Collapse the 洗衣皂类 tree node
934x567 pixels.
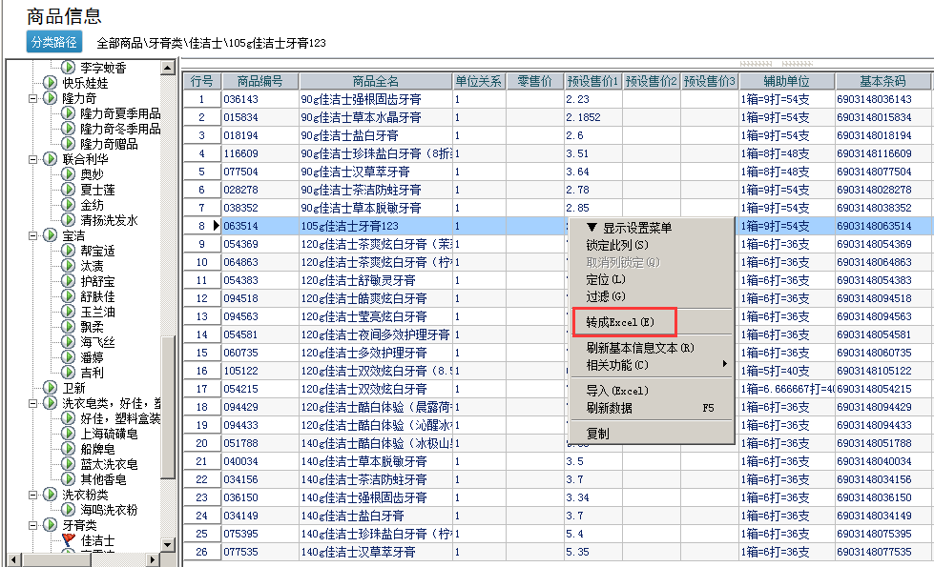point(33,403)
